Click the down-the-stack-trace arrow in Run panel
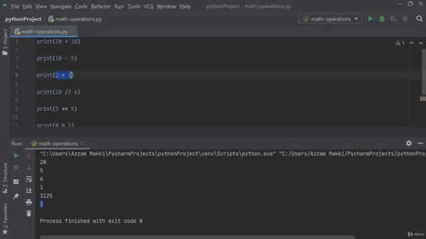Screen dimensions: 426x239 point(29,167)
